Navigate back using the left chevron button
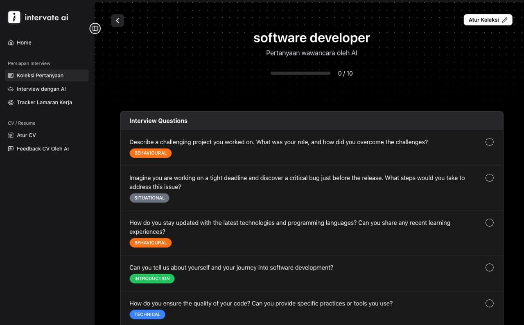 pos(117,20)
